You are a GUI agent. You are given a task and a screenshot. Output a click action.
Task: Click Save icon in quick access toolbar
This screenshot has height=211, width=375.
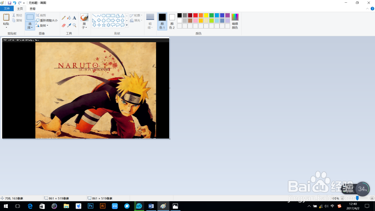(x=9, y=3)
